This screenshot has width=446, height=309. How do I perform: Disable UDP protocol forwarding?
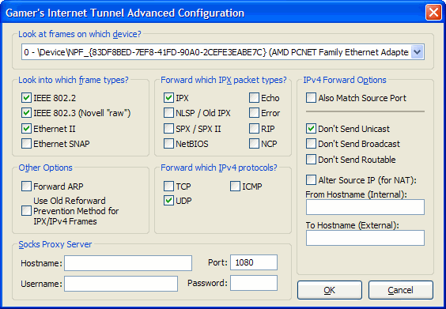(168, 201)
